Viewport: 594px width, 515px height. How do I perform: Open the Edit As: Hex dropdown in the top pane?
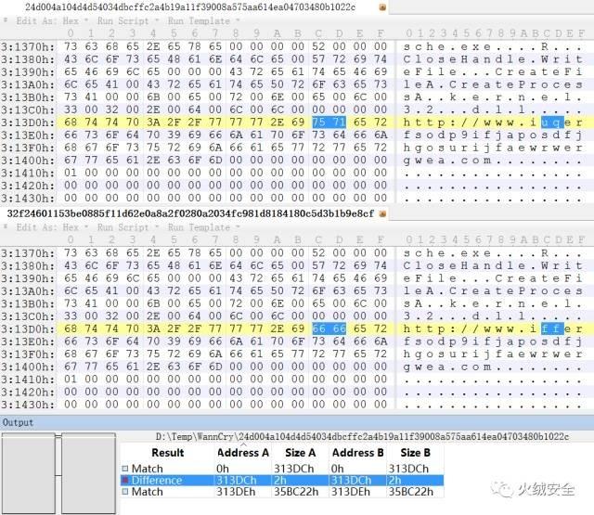[52, 20]
